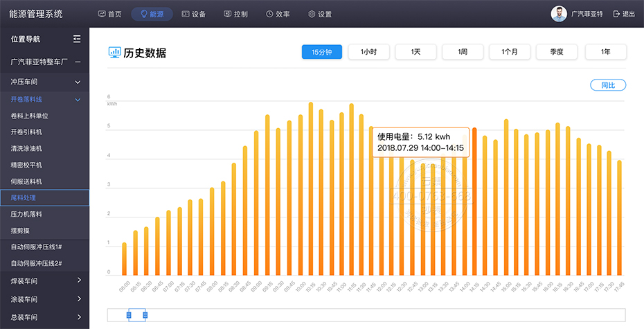Click the user avatar picture

[x=558, y=14]
